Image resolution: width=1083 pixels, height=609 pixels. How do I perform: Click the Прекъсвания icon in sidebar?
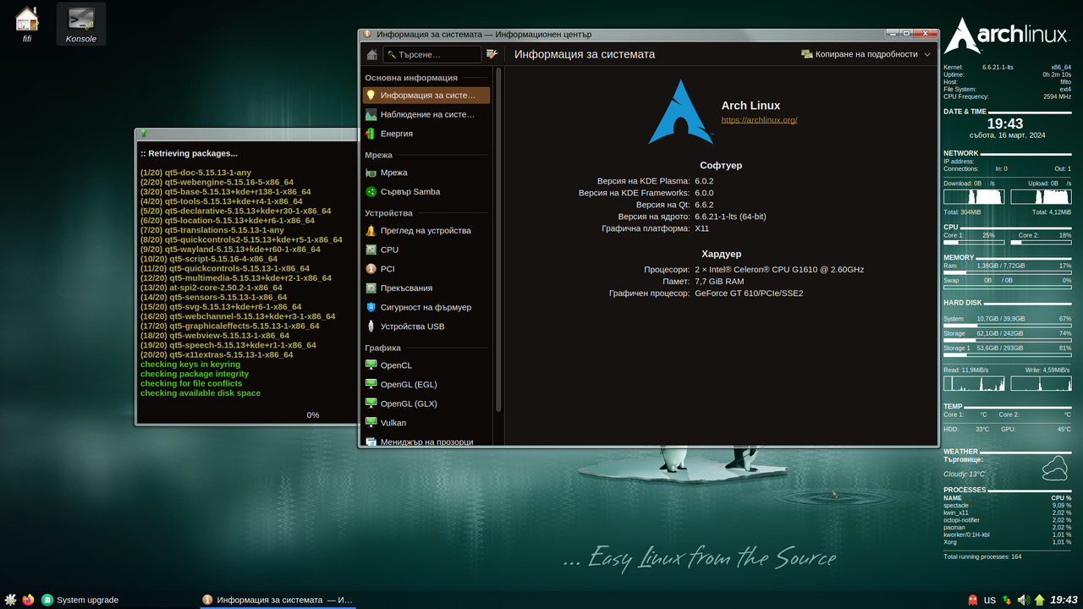(x=371, y=288)
